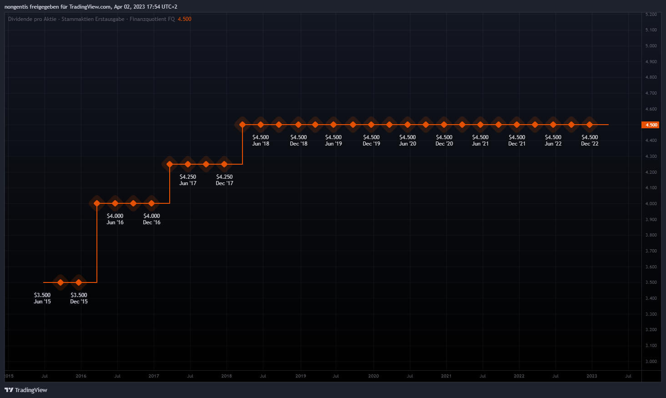Select the 4.000 tick on the price axis
The image size is (666, 398).
(x=651, y=204)
